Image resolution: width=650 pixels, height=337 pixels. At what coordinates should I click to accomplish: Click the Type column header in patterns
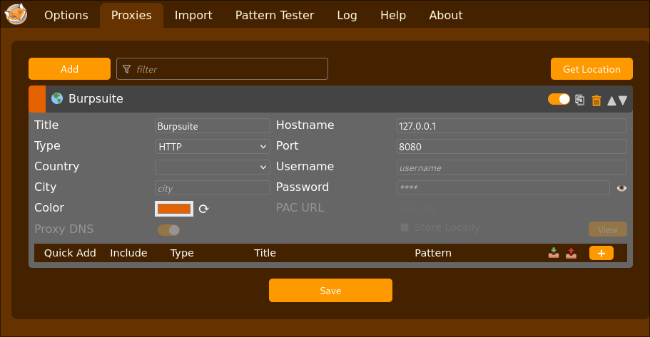182,254
